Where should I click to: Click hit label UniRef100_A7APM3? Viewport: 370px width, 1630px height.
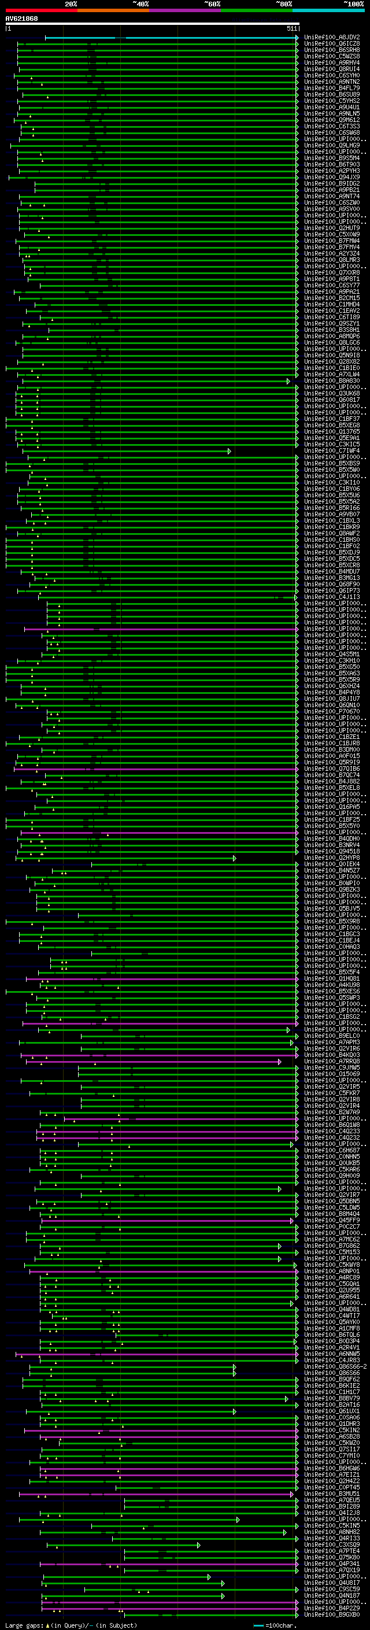(331, 1042)
